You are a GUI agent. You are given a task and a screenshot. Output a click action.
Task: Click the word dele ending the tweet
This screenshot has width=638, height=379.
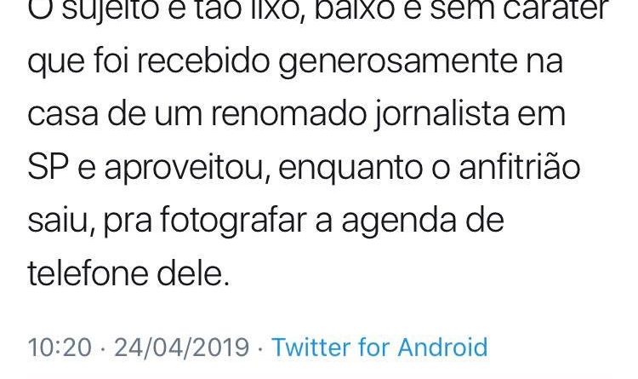(193, 273)
